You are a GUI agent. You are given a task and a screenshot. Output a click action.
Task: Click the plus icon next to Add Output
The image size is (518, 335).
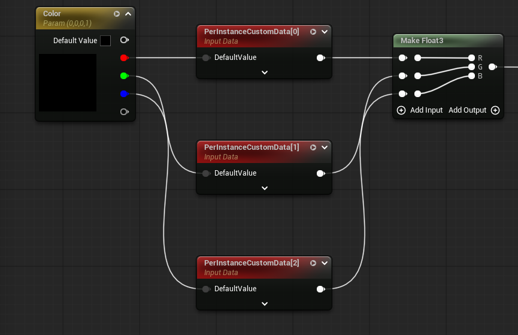[x=495, y=110]
